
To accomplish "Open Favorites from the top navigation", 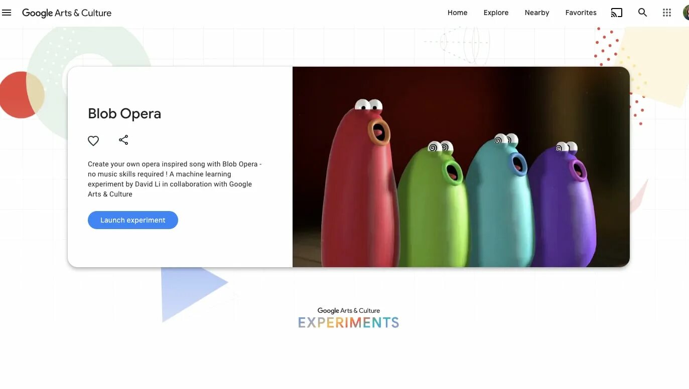I will click(x=581, y=13).
